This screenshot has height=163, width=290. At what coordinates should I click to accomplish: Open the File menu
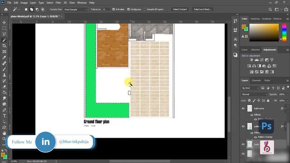coord(9,3)
